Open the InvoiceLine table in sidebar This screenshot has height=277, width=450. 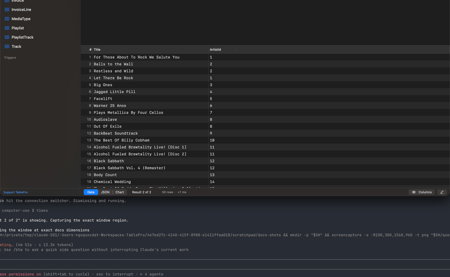[x=21, y=10]
